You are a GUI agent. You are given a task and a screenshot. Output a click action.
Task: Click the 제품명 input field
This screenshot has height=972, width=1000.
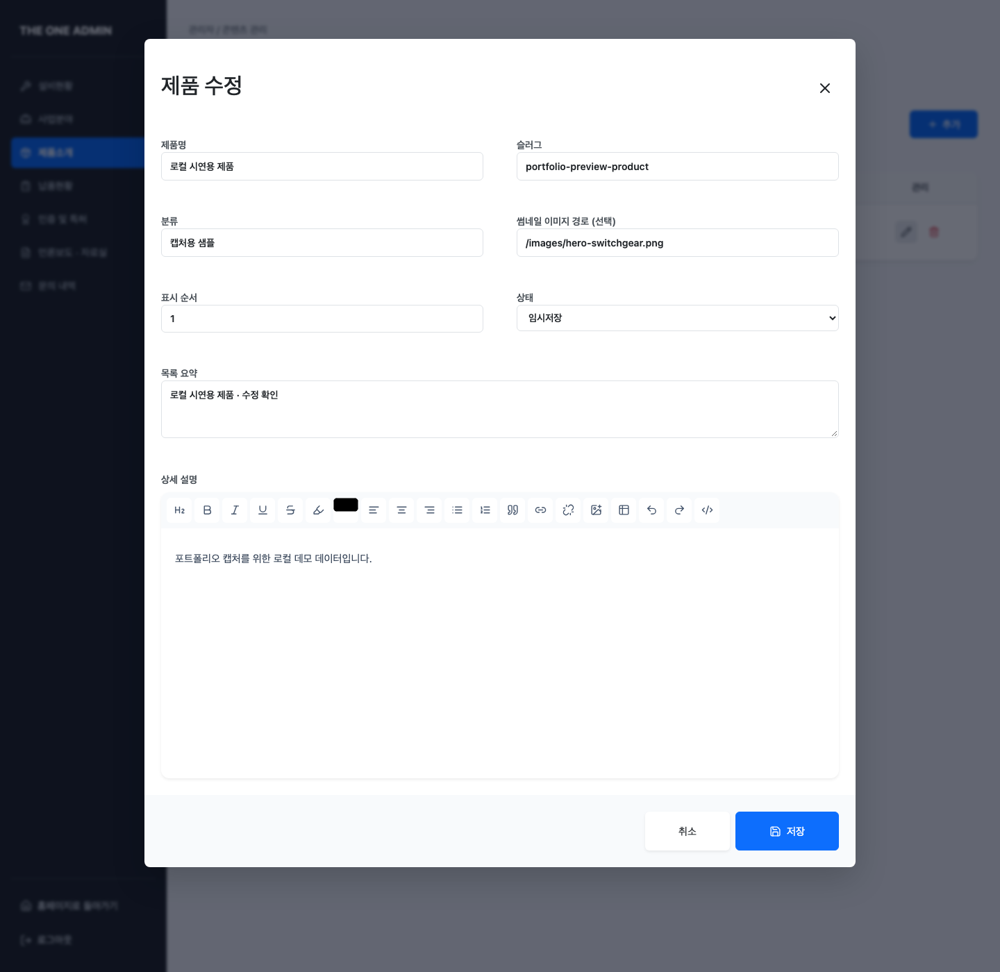(x=322, y=167)
